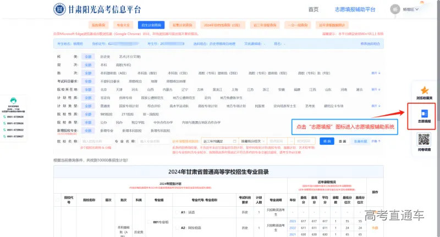
Task: Choose 上海 in 院校所在地 filter
Action: (x=235, y=89)
